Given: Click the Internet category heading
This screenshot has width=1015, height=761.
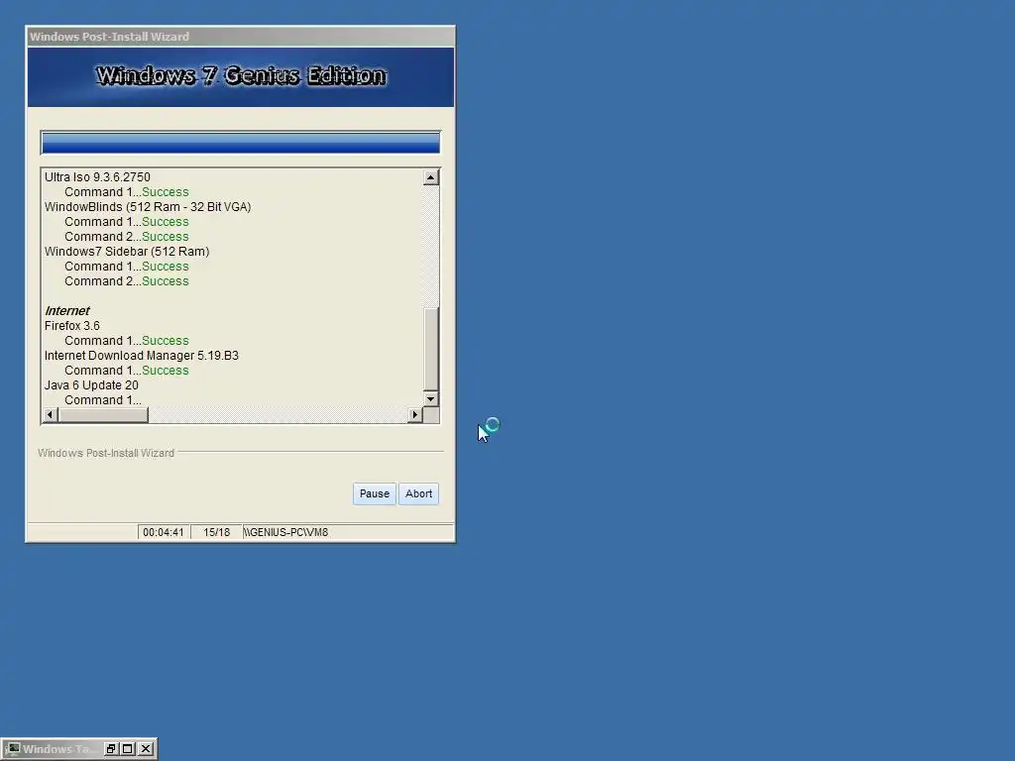Looking at the screenshot, I should coord(67,311).
